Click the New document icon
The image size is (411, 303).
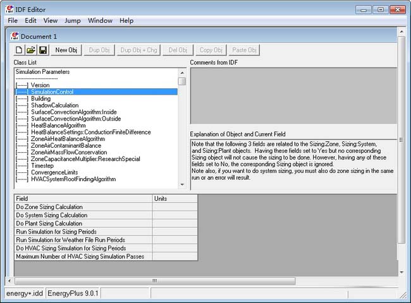pyautogui.click(x=19, y=50)
